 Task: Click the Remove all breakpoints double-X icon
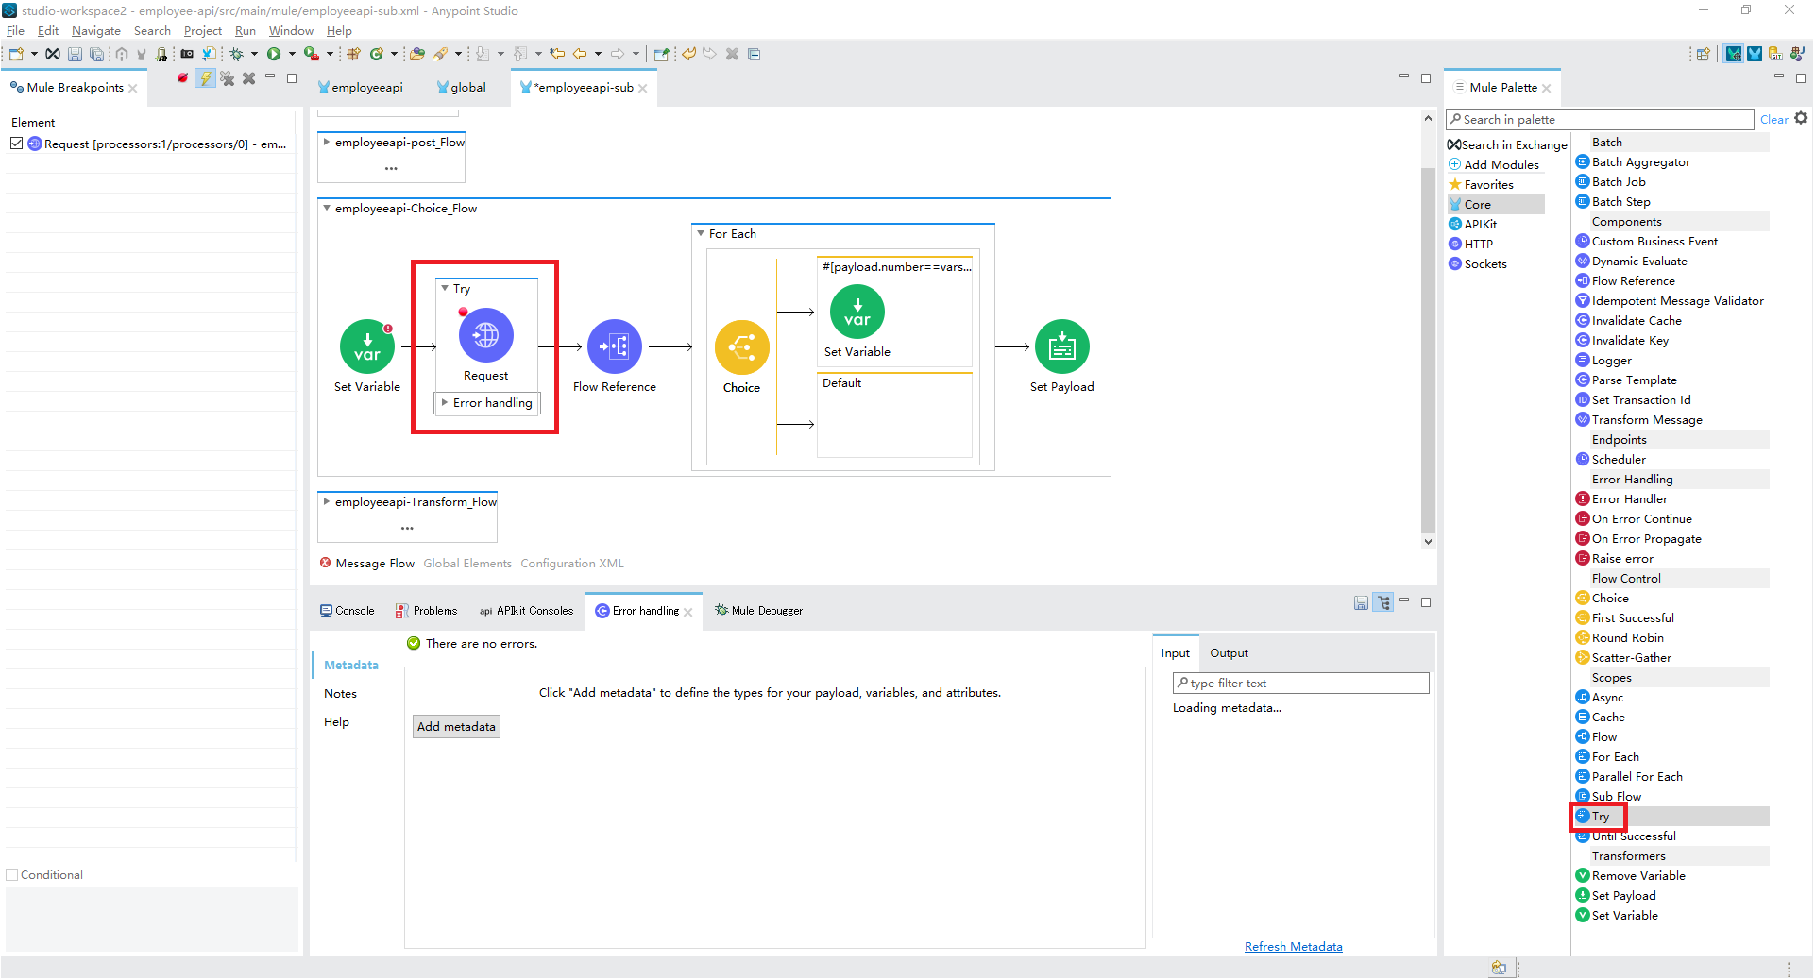pos(228,78)
